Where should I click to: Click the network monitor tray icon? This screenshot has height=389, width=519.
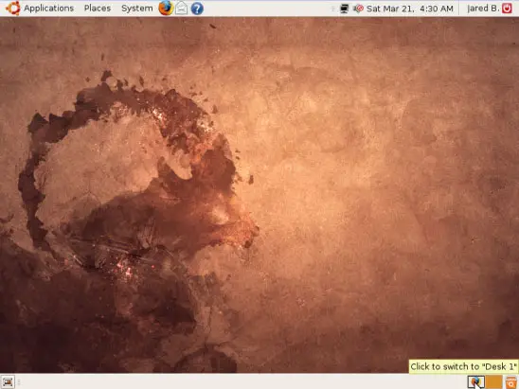pos(344,9)
